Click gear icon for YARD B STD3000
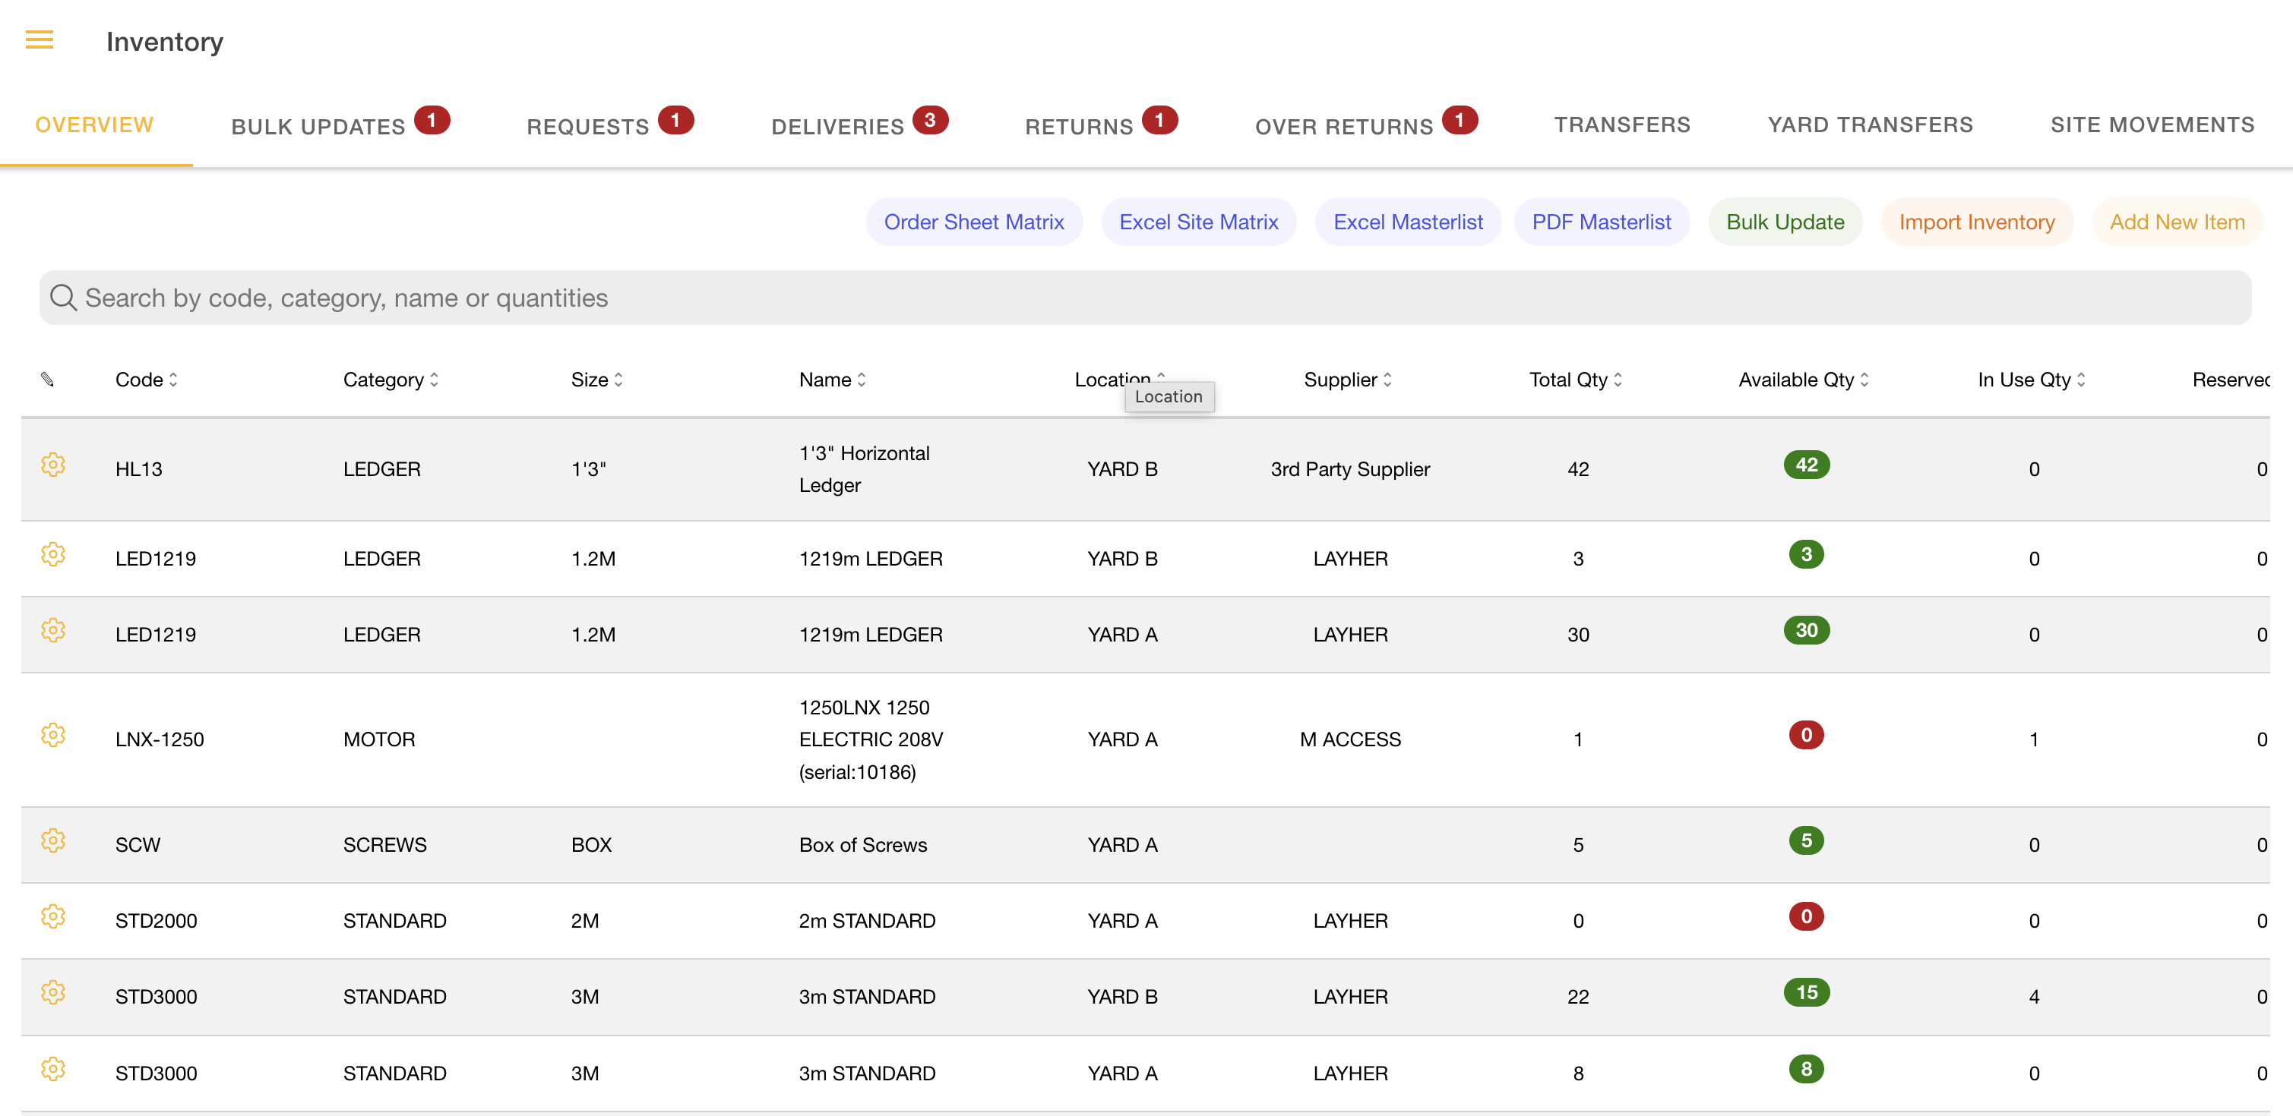This screenshot has height=1116, width=2293. pos(53,992)
